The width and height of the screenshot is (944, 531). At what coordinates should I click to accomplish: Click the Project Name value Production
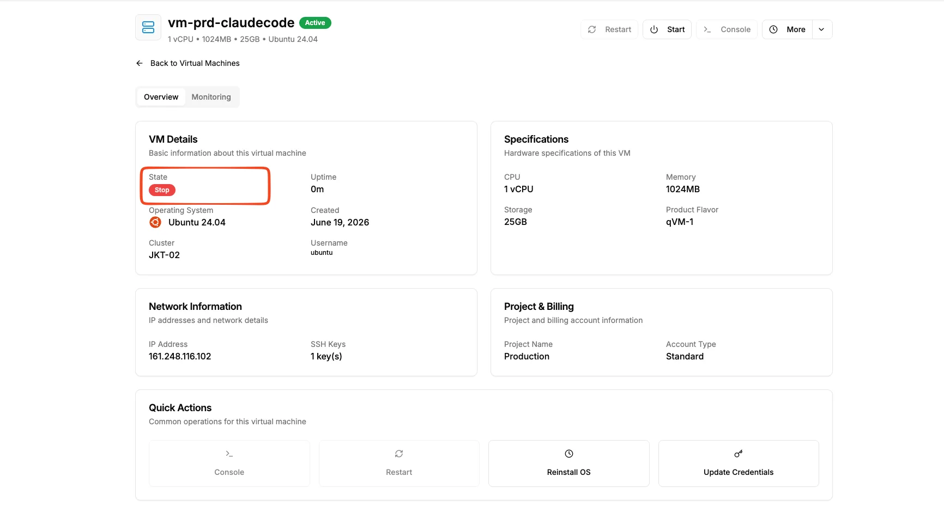click(x=527, y=356)
